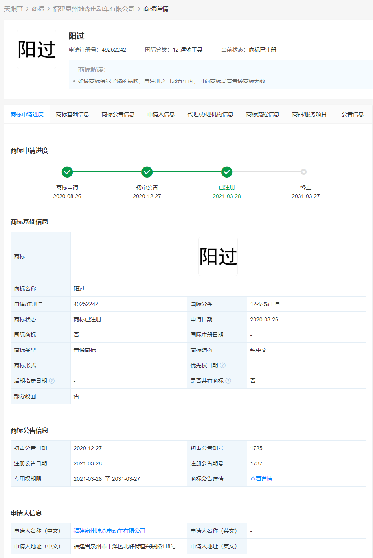Image resolution: width=373 pixels, height=558 pixels.
Task: Click the 2020-08-26 date under 商标申请 step
Action: (67, 196)
